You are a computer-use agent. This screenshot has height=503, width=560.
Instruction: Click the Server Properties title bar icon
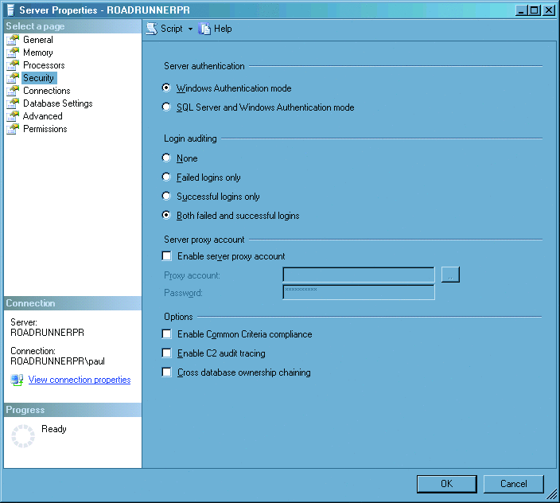coord(10,10)
